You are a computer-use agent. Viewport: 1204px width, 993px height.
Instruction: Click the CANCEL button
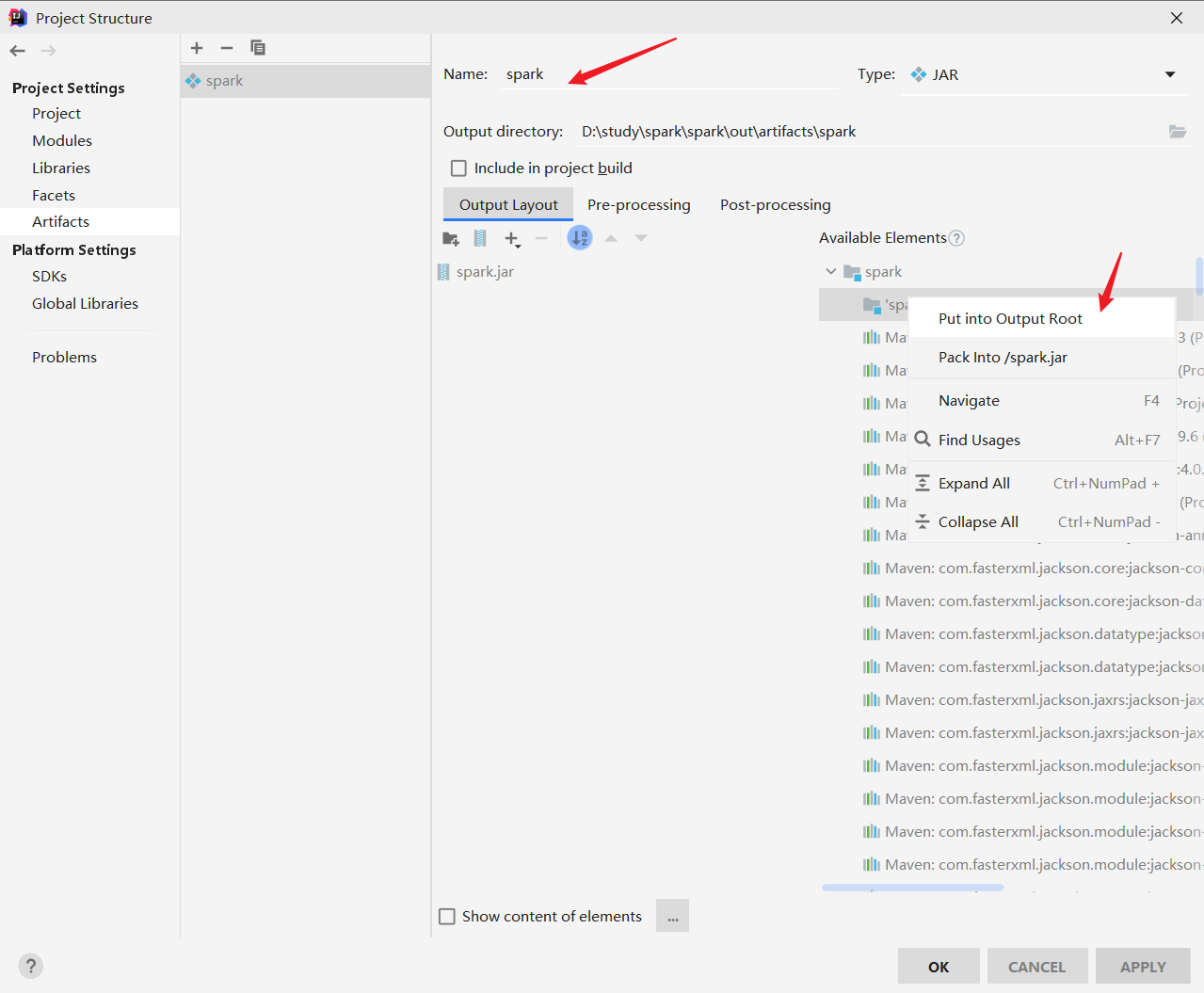(x=1037, y=967)
